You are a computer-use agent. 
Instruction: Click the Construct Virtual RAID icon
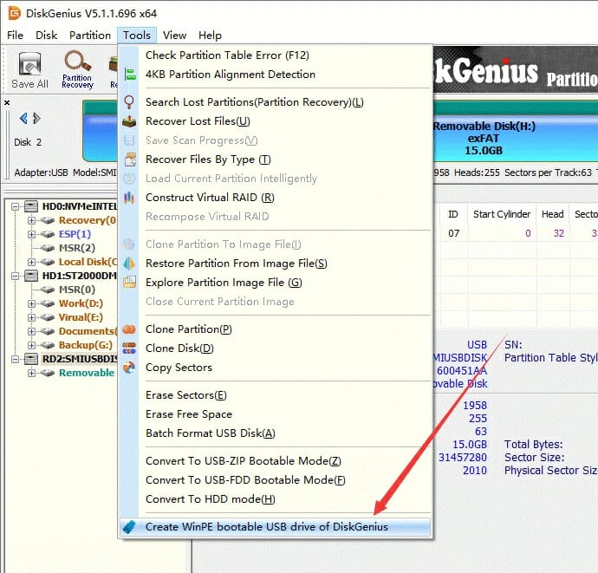click(130, 198)
